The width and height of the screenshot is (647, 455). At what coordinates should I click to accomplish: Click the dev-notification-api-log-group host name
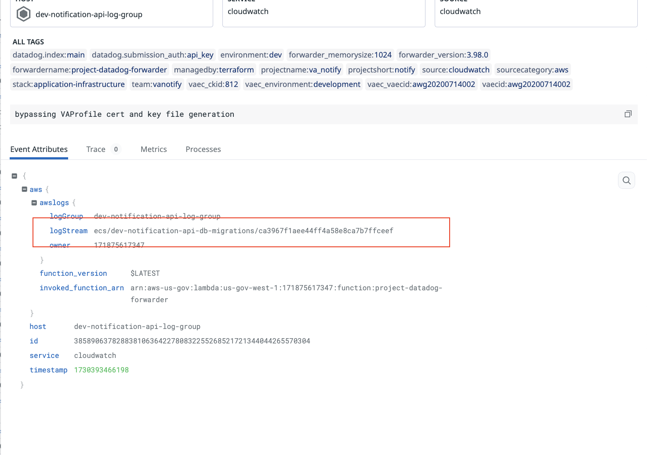click(89, 14)
